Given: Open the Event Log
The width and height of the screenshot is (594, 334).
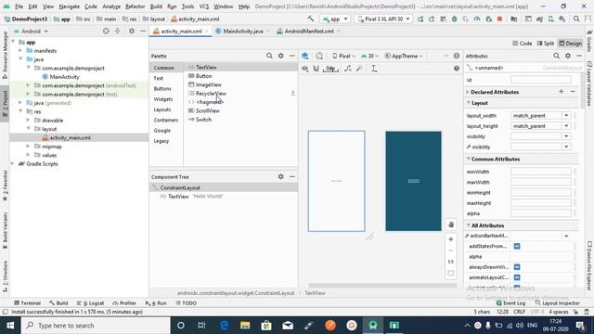Looking at the screenshot, I should coord(510,303).
